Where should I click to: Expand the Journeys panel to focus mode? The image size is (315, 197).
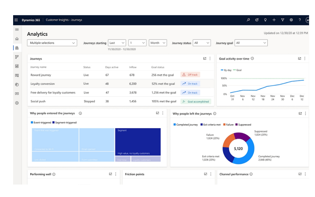tap(204, 58)
